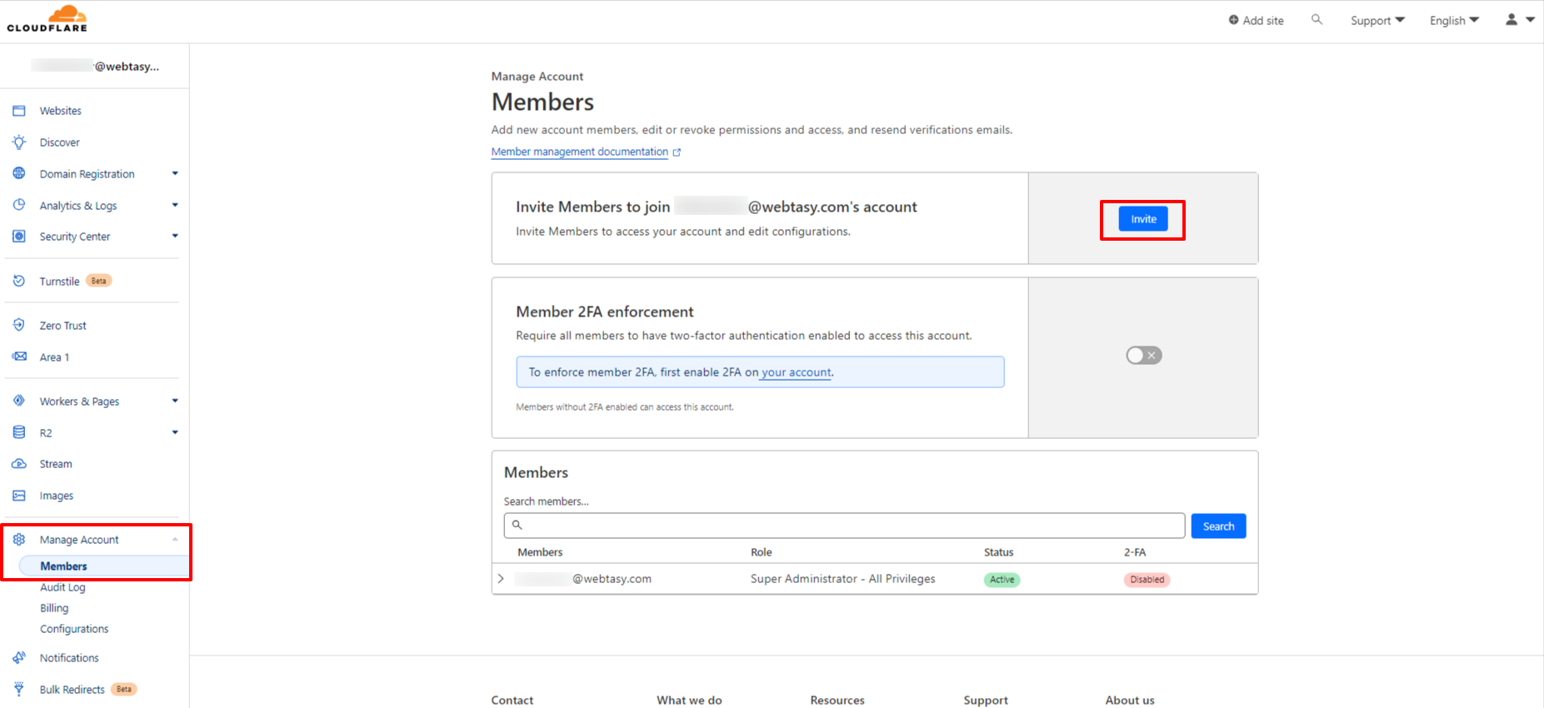Click the Bulk Redirects icon
Image resolution: width=1544 pixels, height=708 pixels.
tap(19, 689)
